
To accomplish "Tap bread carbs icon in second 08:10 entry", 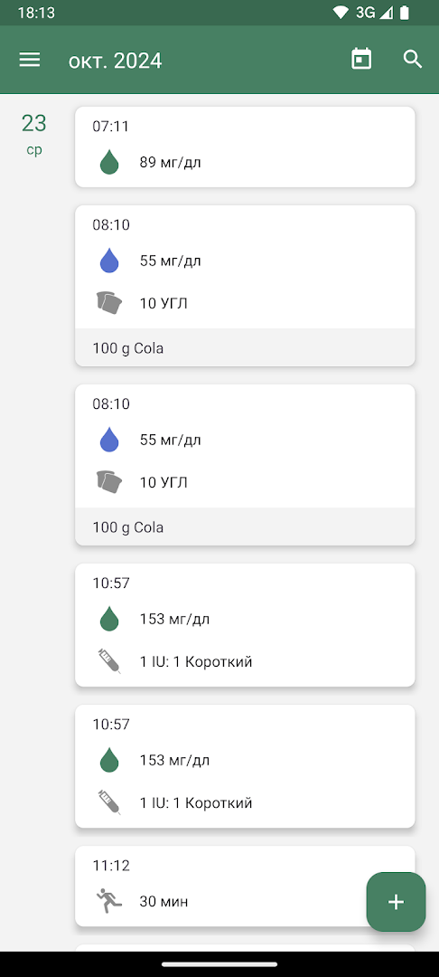I will tap(109, 482).
